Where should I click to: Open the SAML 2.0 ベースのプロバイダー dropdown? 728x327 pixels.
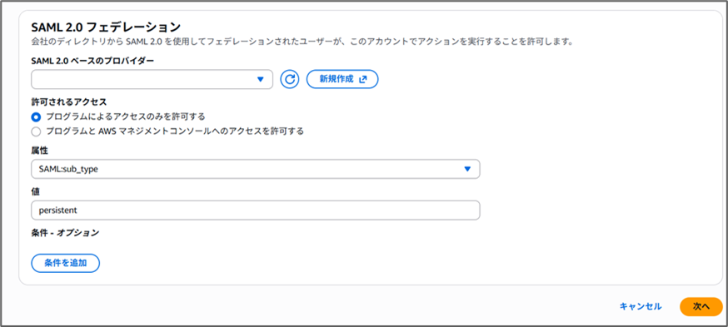[152, 79]
